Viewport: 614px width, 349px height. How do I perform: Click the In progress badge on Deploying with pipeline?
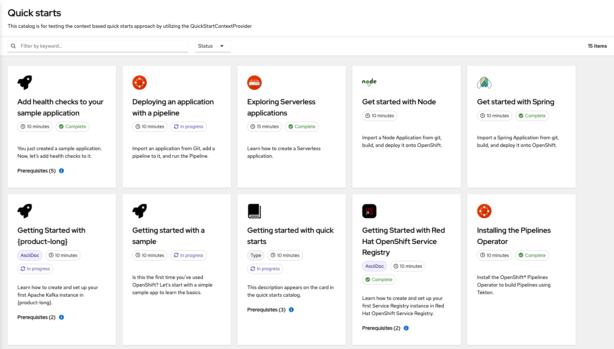188,127
